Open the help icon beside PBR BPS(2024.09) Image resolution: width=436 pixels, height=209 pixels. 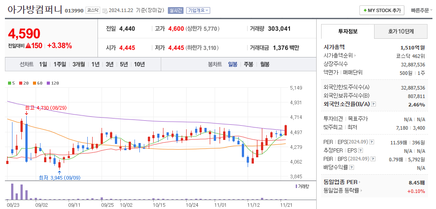(x=373, y=159)
